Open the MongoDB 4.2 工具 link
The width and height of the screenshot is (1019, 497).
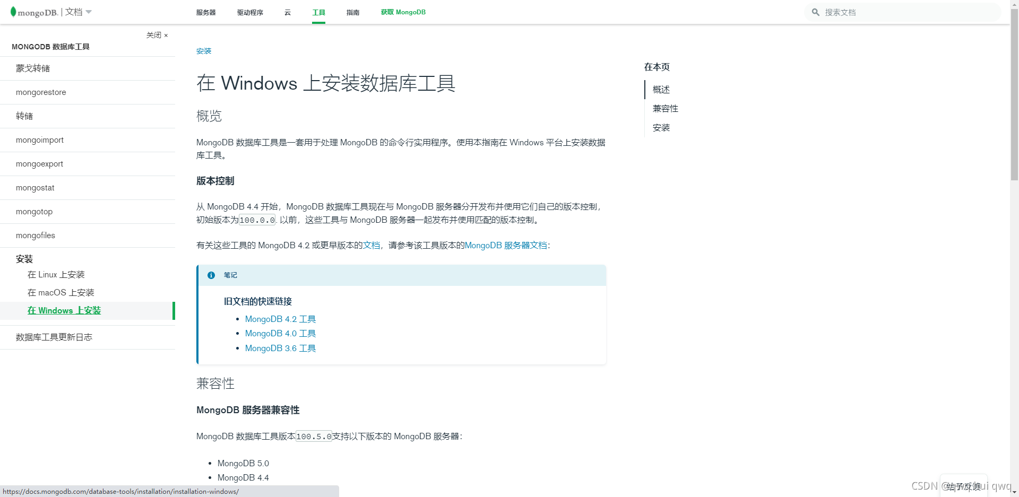(280, 319)
